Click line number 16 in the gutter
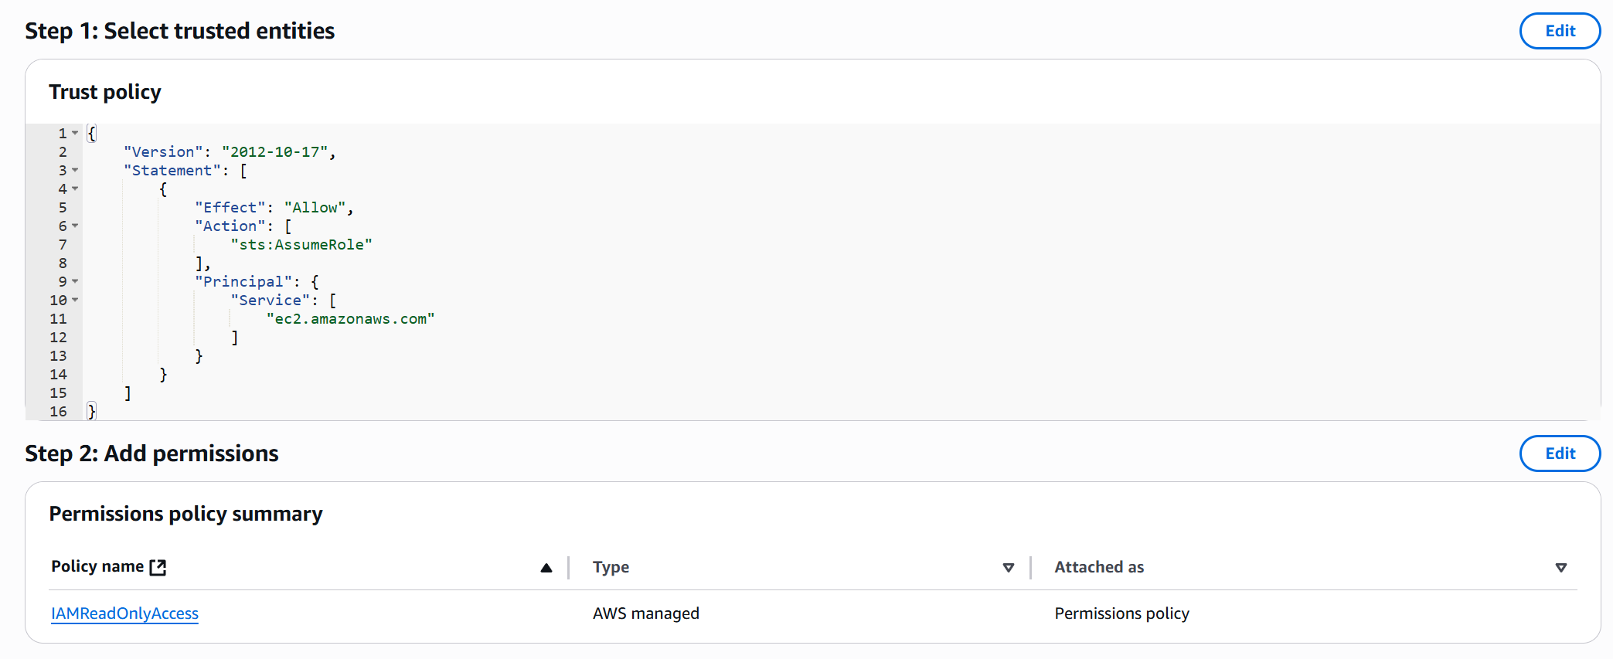 tap(59, 412)
